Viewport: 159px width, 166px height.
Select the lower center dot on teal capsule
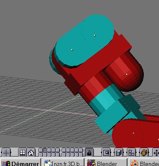(x=72, y=50)
